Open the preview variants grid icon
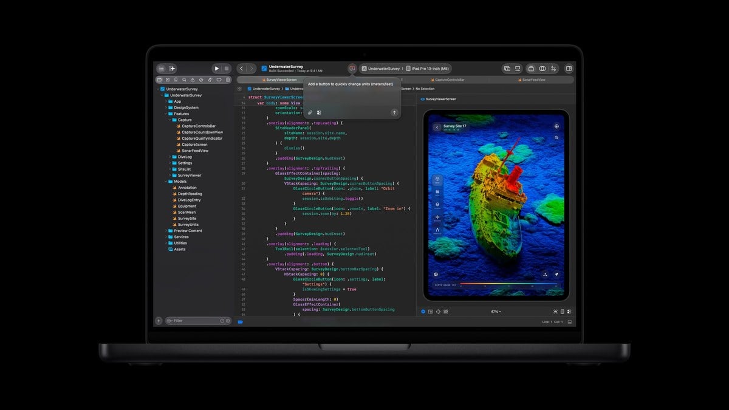 pyautogui.click(x=446, y=312)
